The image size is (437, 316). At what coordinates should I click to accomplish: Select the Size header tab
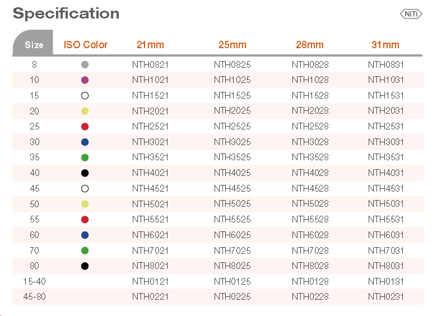[x=34, y=45]
